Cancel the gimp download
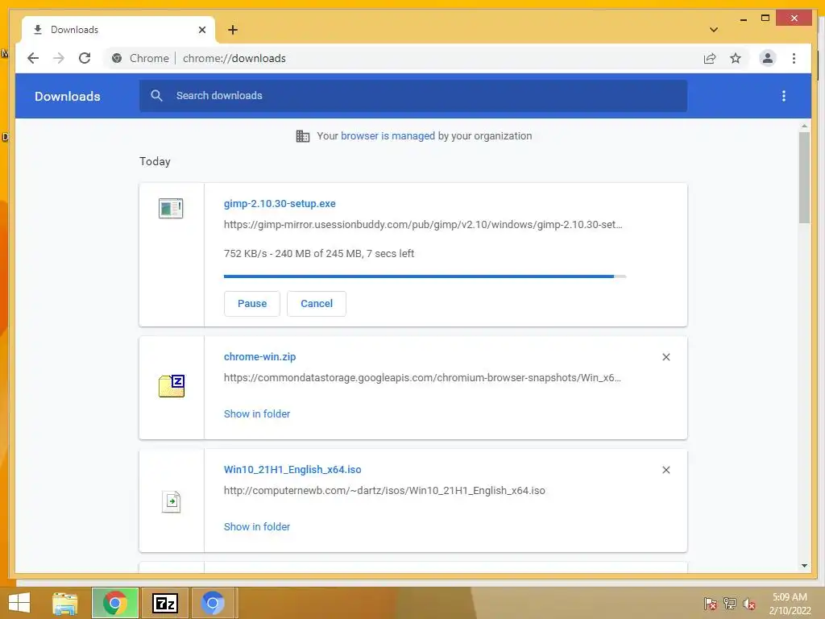825x619 pixels. pos(316,304)
